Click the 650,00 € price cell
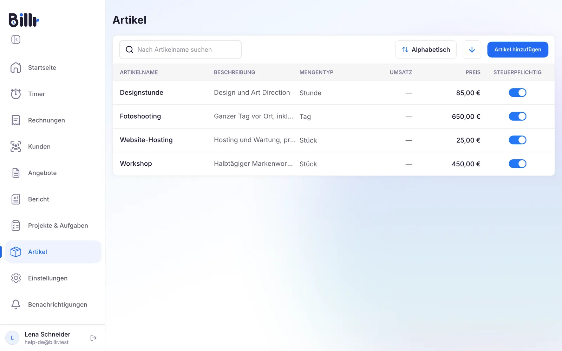 click(x=466, y=117)
